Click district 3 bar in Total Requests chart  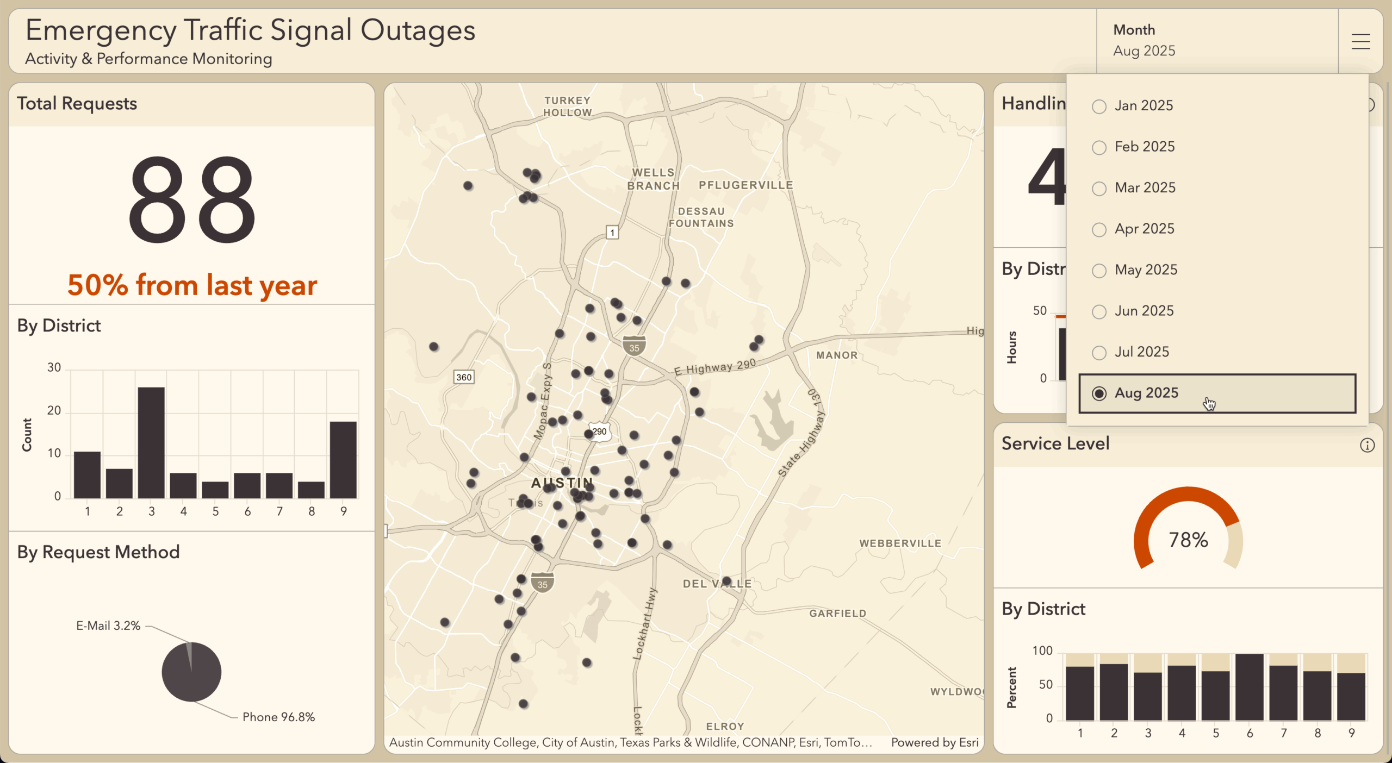(x=151, y=442)
